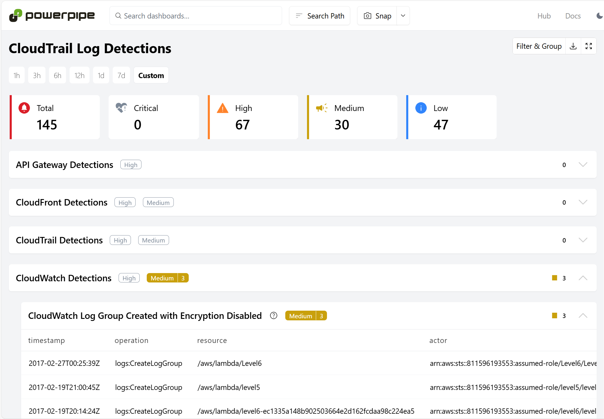Click the search magnifier icon

tap(118, 16)
